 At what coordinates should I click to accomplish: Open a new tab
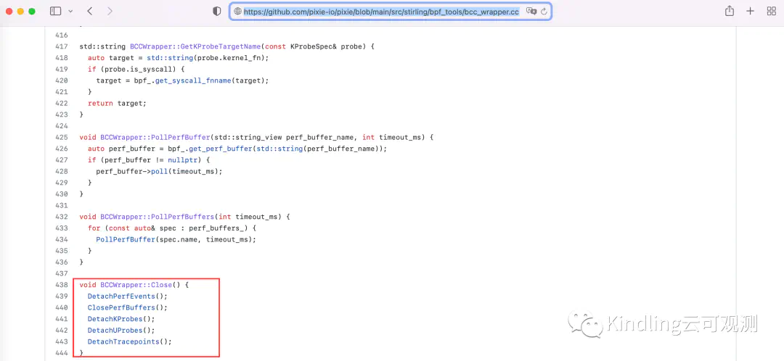[x=750, y=12]
